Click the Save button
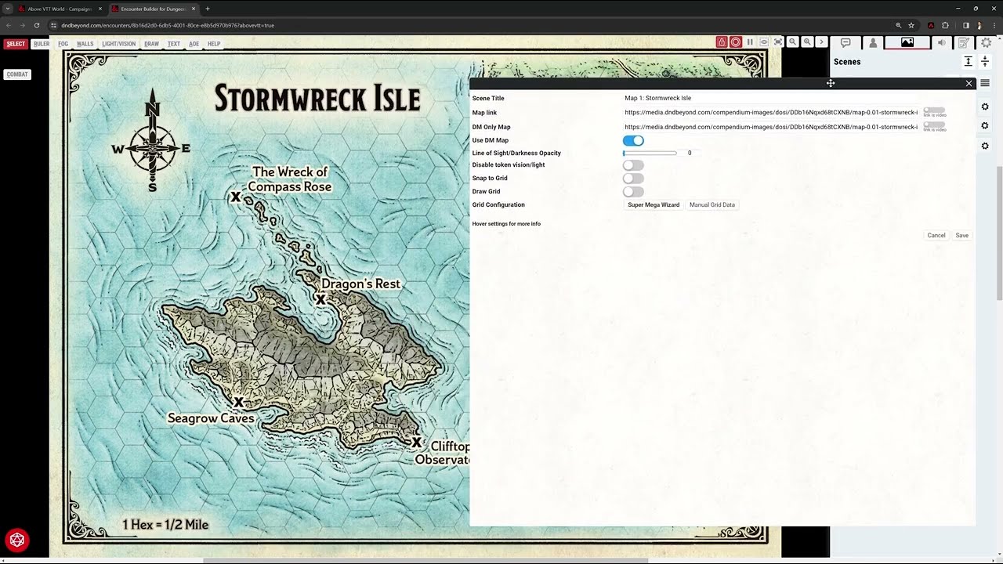Image resolution: width=1003 pixels, height=564 pixels. click(x=961, y=235)
